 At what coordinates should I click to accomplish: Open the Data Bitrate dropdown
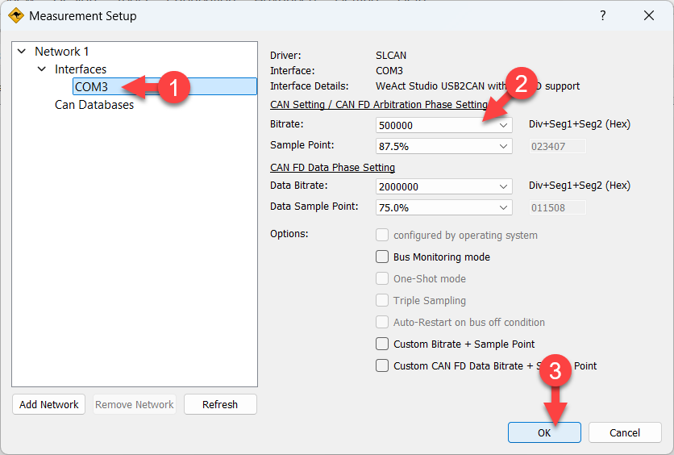pos(504,186)
